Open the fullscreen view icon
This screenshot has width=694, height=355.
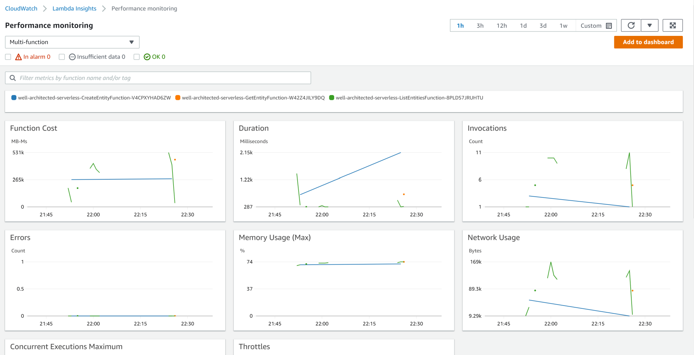[673, 25]
